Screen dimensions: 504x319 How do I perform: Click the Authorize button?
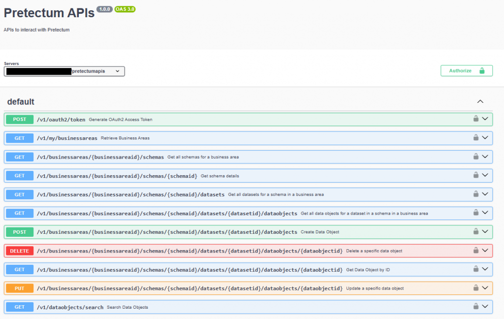pyautogui.click(x=467, y=71)
